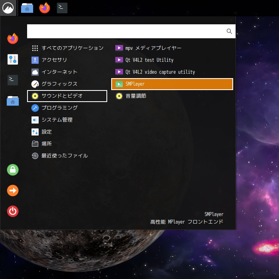Launch Qt V4L2 test Utility
Screen dimensions: 279x279
172,60
